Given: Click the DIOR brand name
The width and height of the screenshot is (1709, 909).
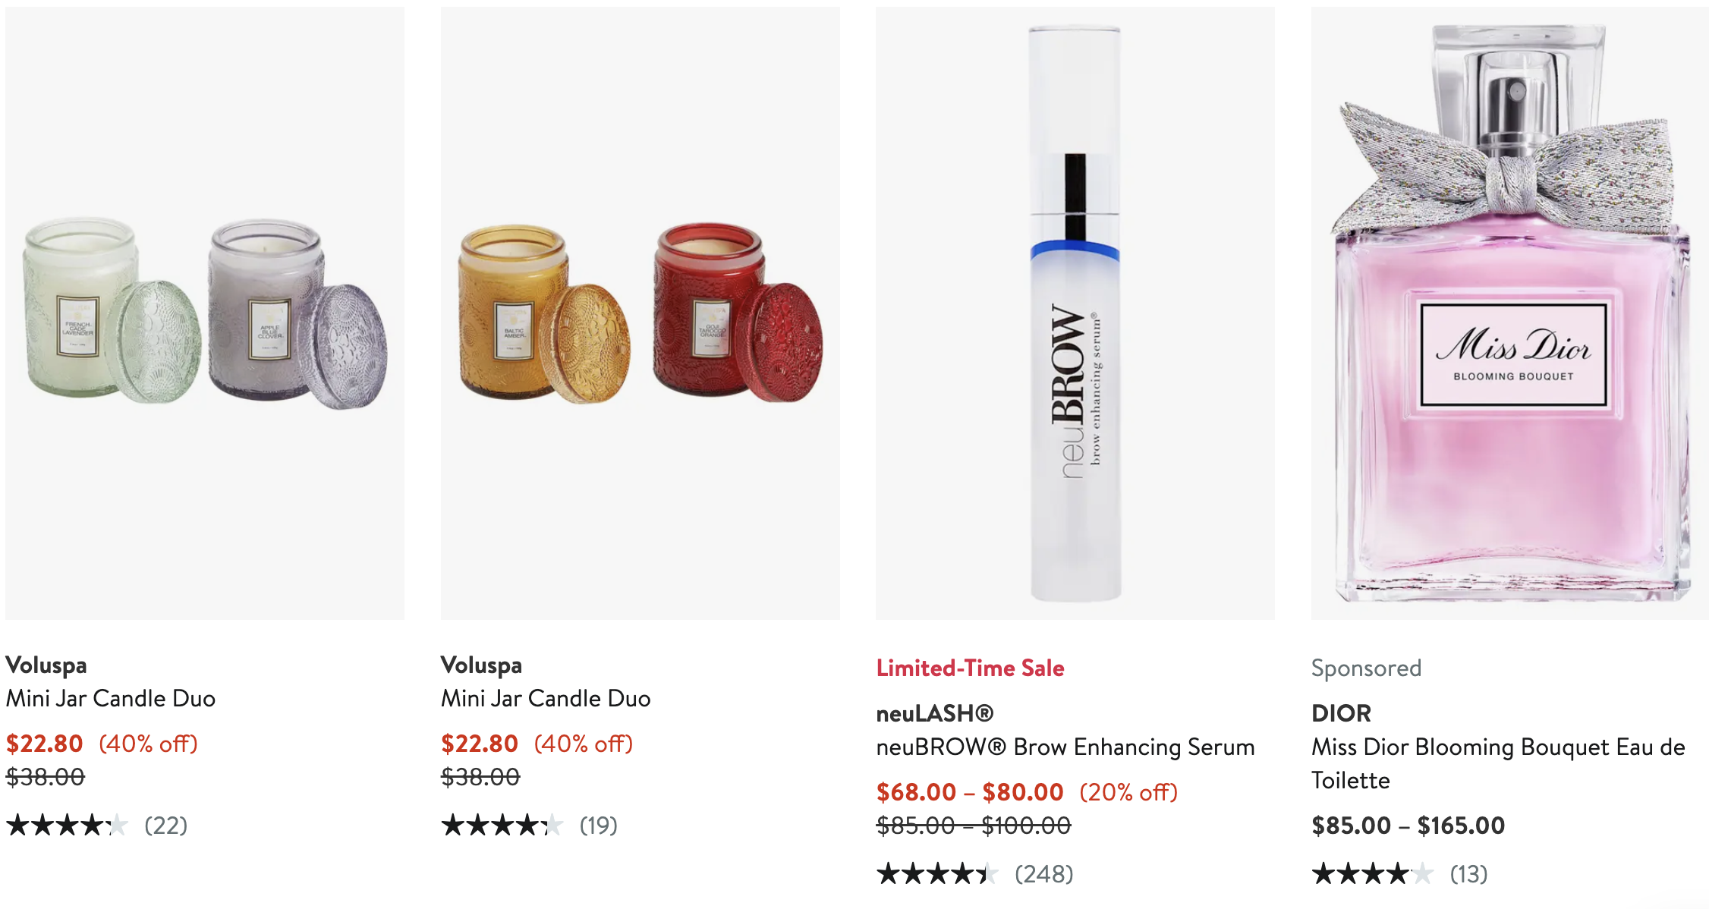Looking at the screenshot, I should point(1341,713).
